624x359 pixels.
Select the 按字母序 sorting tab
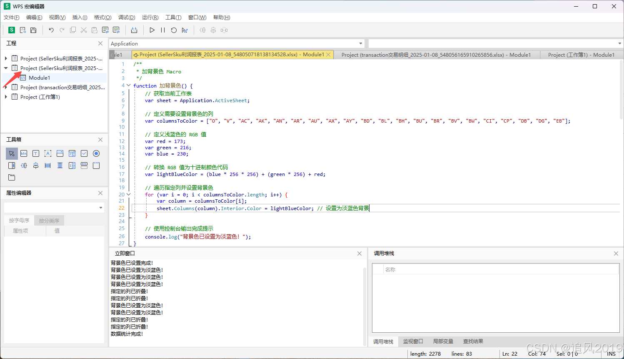point(19,221)
